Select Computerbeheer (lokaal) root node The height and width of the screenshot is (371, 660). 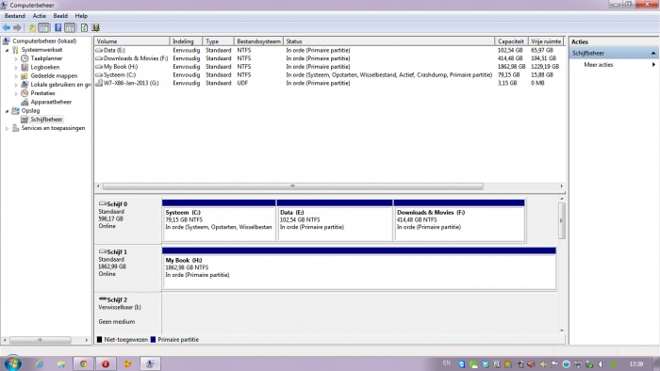pos(44,40)
